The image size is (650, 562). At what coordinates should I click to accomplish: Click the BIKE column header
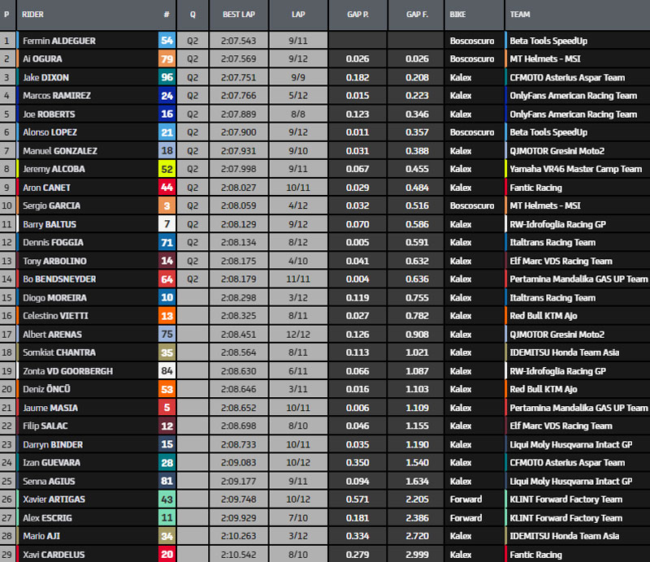457,15
